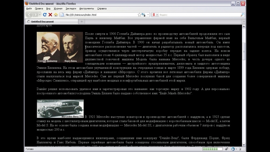Click the round blue add-on icon in status bar
Image resolution: width=270 pixels, height=152 pixels.
pos(233,149)
